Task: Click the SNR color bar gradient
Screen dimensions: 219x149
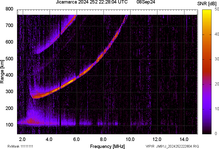Action: tap(207, 72)
